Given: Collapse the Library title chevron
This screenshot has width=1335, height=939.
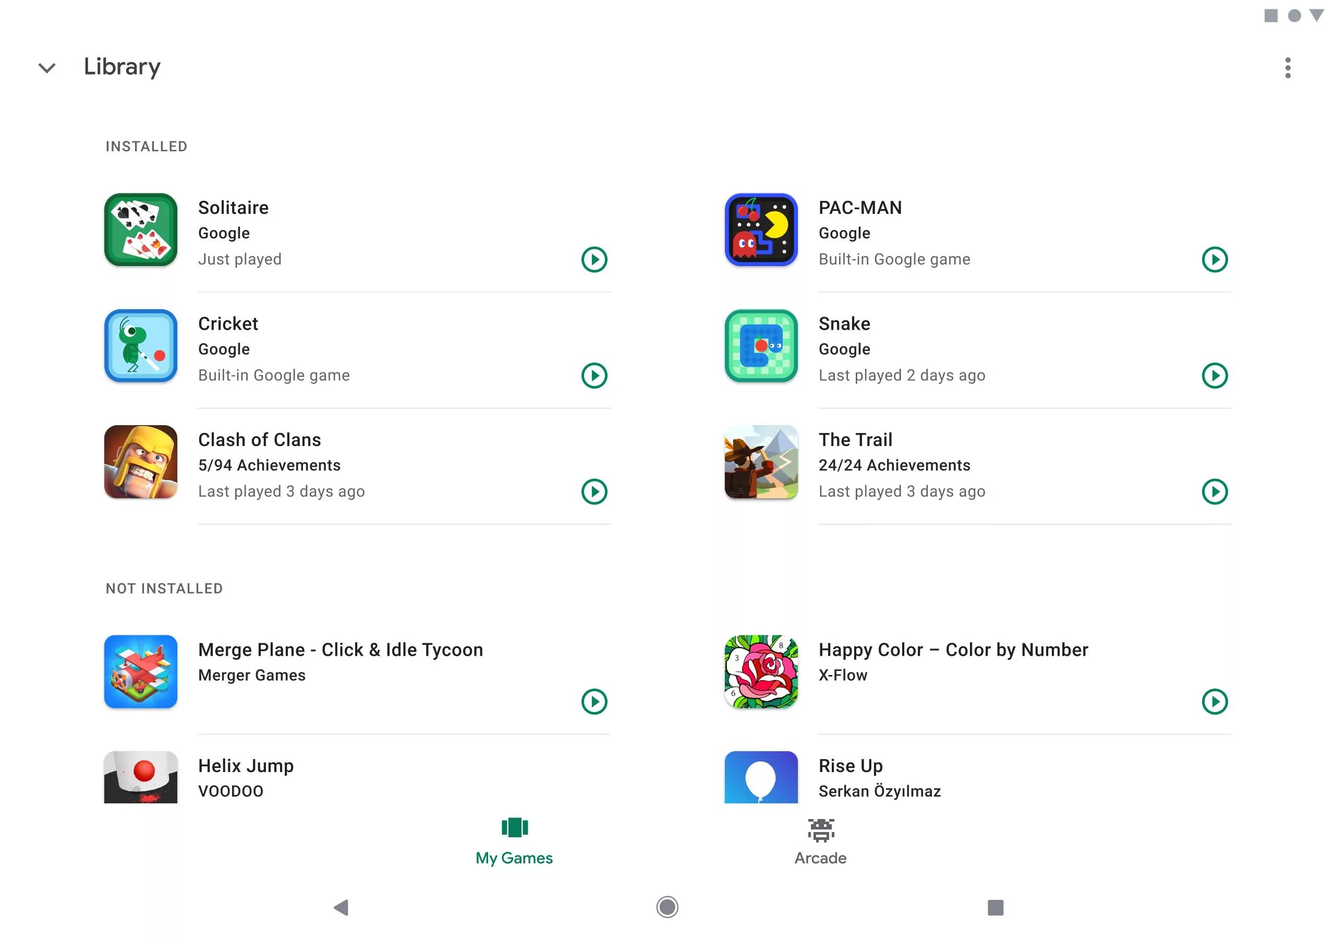Looking at the screenshot, I should [47, 66].
